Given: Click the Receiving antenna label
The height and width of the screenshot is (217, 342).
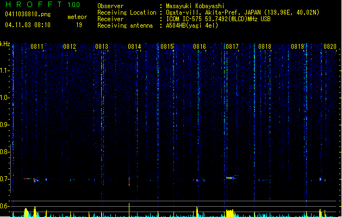Looking at the screenshot, I should (x=125, y=25).
